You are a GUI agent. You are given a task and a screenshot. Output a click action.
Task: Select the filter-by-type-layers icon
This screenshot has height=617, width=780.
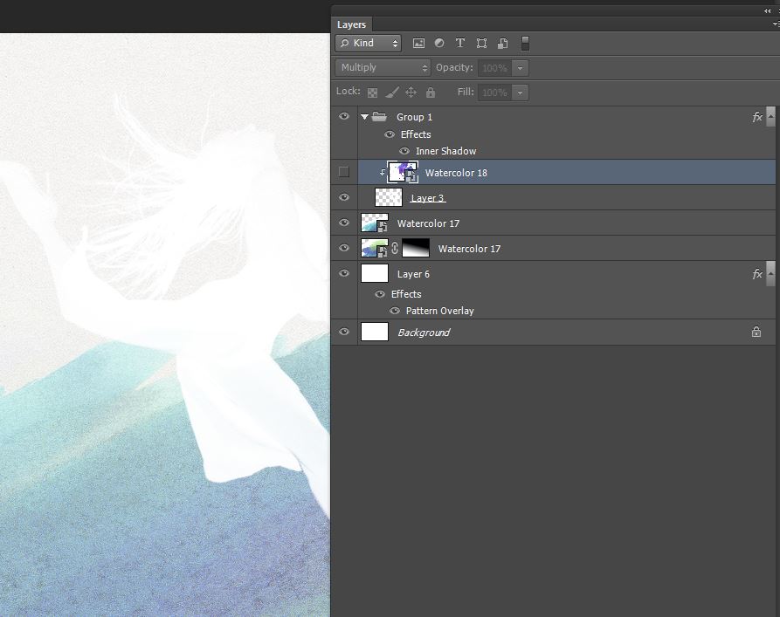460,43
